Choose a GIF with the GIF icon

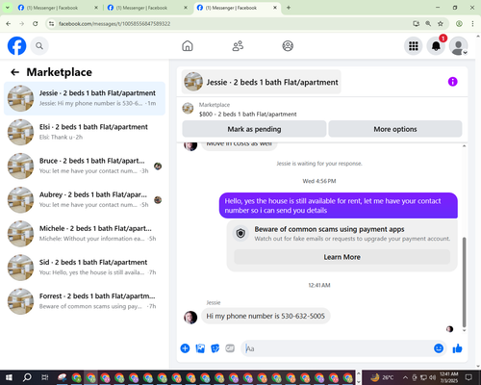230,348
